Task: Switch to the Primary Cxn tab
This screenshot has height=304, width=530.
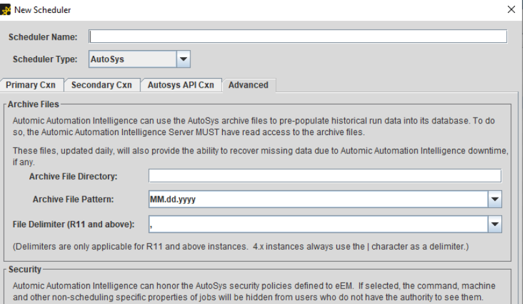Action: pos(31,85)
